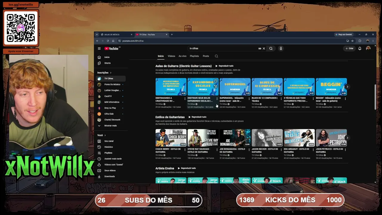Show next videos in Estilos de Guitarristas row
382x215 pixels.
pyautogui.click(x=347, y=138)
